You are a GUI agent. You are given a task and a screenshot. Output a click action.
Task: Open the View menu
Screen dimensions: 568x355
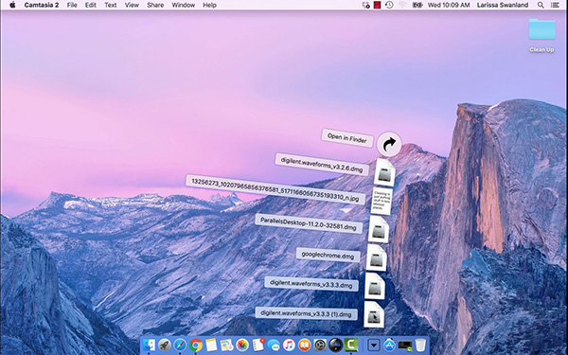click(x=132, y=5)
